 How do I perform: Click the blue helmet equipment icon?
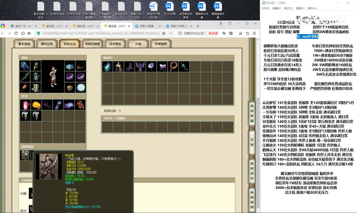click(x=25, y=66)
